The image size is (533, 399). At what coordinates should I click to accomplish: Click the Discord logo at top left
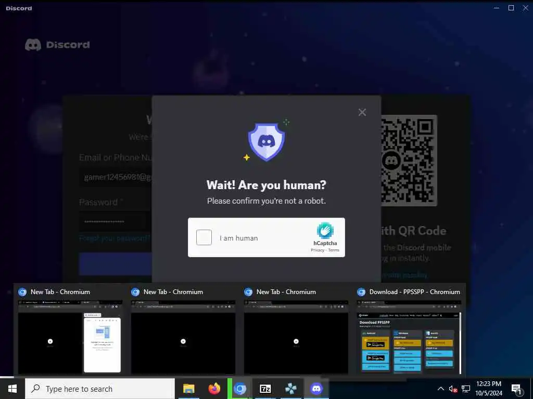click(57, 45)
